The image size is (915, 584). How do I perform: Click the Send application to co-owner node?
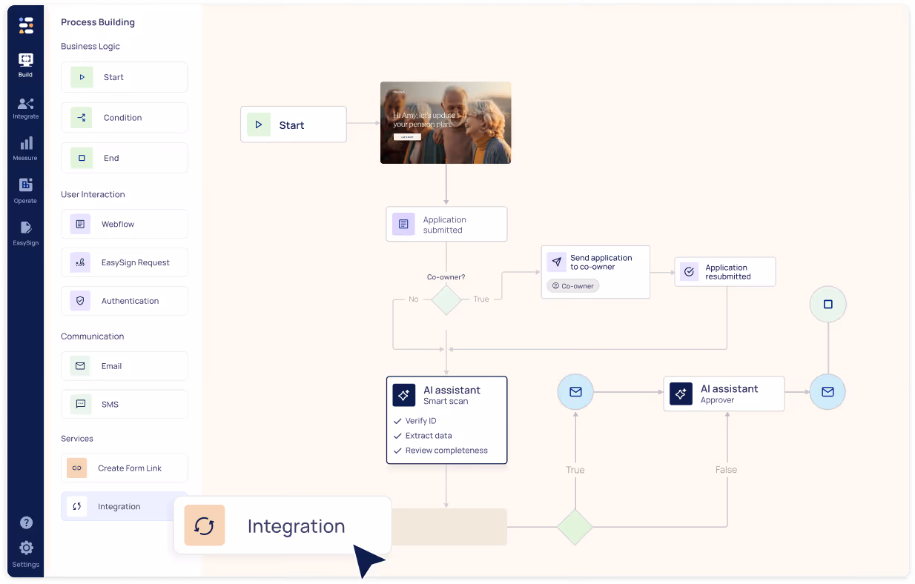(x=595, y=272)
